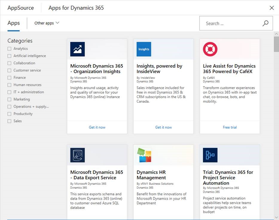Open Dynamics HR Management title

(x=151, y=175)
